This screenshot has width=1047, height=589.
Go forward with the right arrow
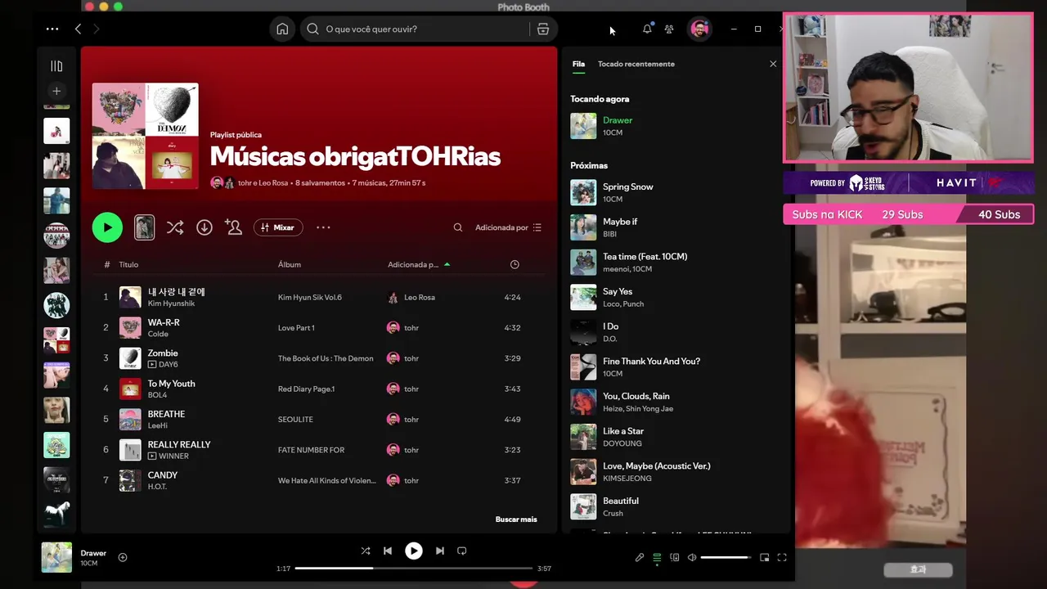coord(97,29)
